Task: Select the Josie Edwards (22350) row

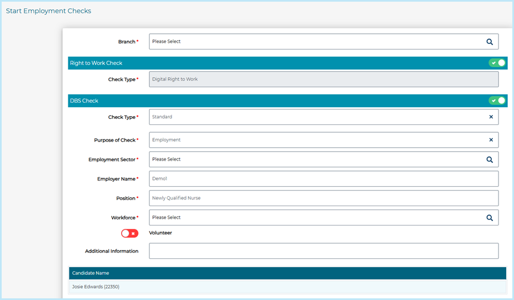Action: click(x=287, y=287)
